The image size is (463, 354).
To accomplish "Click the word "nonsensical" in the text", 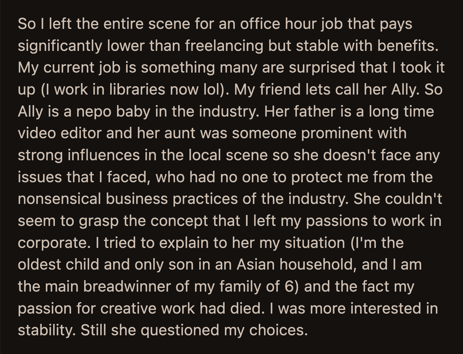I will (x=59, y=199).
